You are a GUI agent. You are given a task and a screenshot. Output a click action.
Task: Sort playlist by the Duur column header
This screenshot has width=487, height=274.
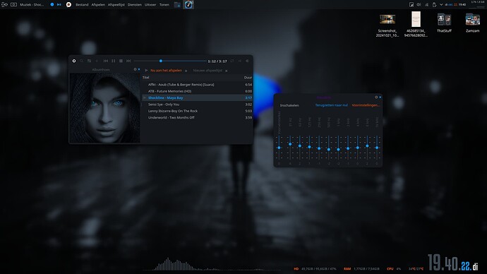pyautogui.click(x=248, y=78)
